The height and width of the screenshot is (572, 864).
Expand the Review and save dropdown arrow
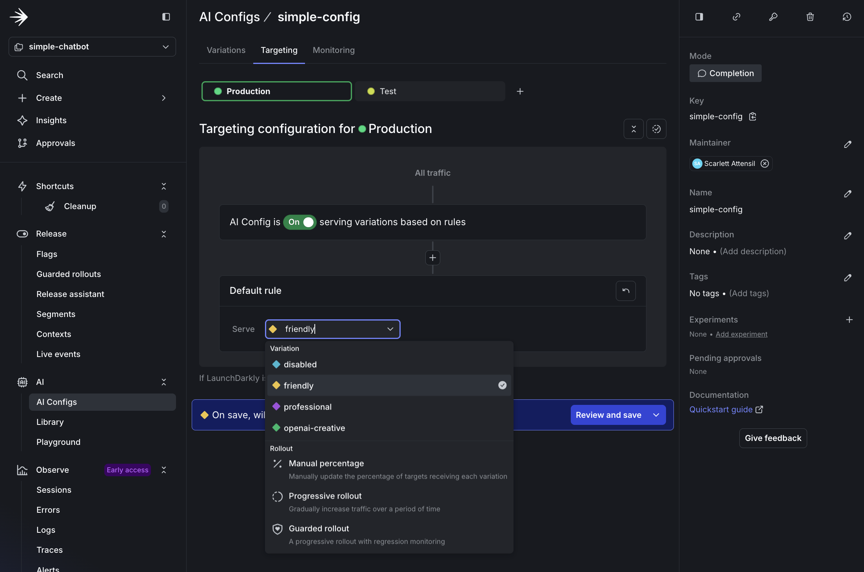tap(655, 415)
